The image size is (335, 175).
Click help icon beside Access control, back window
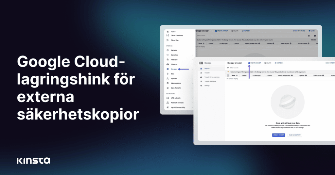pos(309,43)
